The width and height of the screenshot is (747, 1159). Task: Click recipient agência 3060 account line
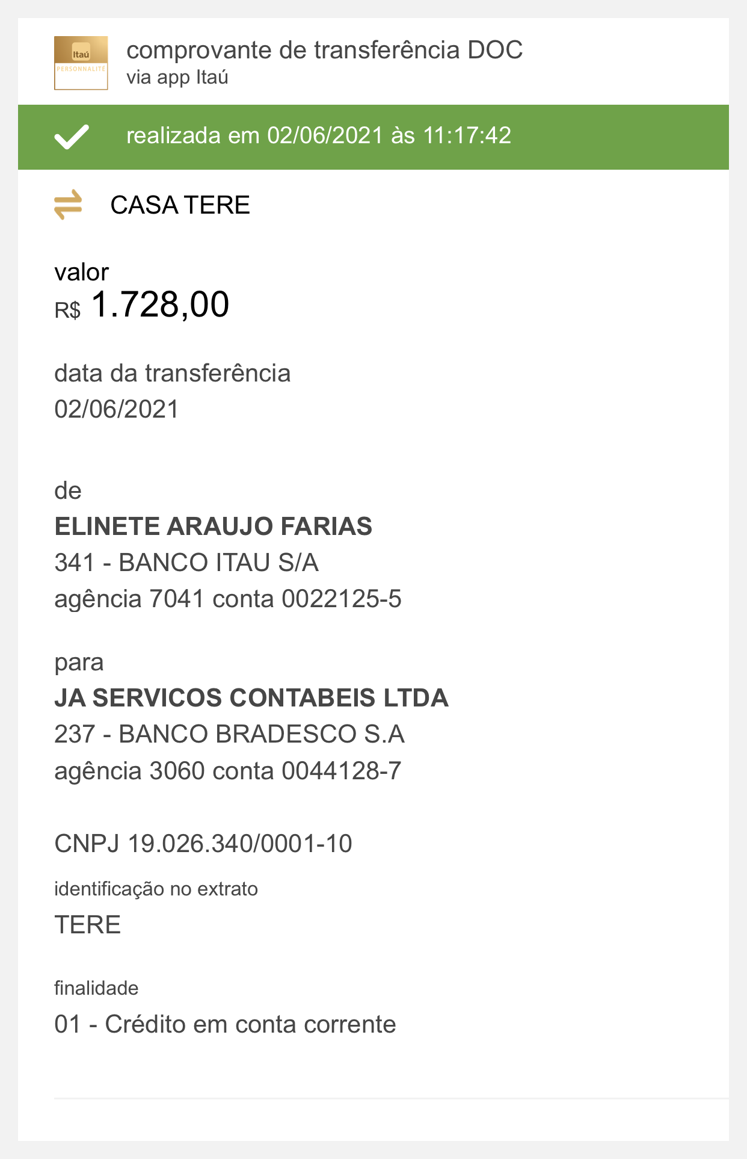tap(228, 771)
